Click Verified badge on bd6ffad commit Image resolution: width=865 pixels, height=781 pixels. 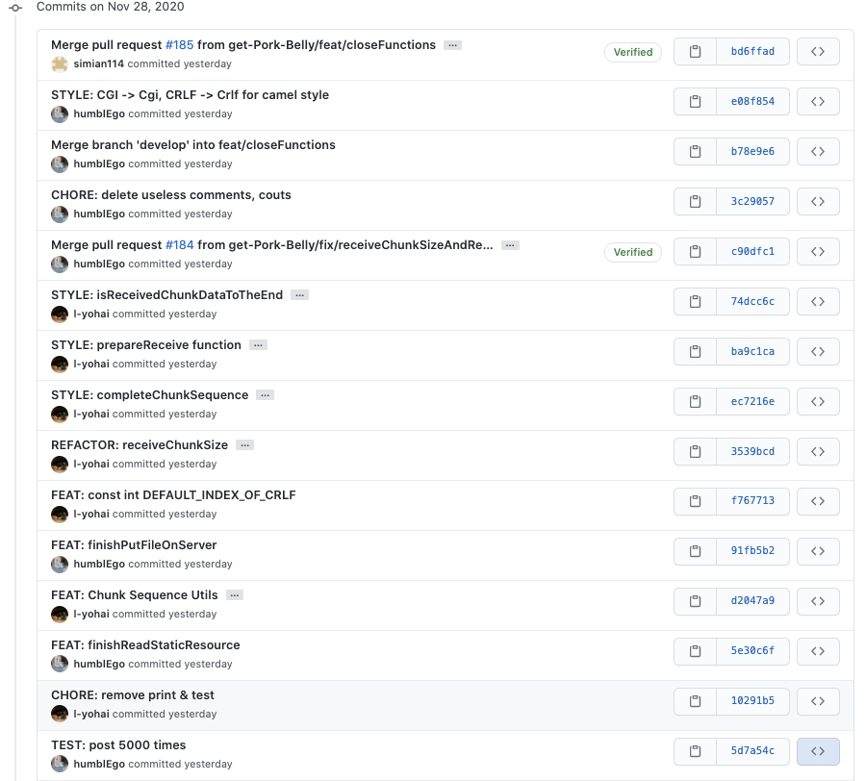[x=633, y=52]
